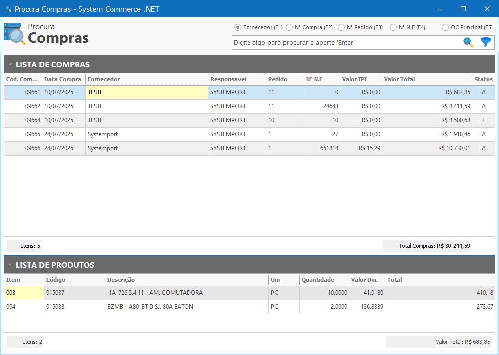499x355 pixels.
Task: Click the Status column header
Action: tap(483, 79)
